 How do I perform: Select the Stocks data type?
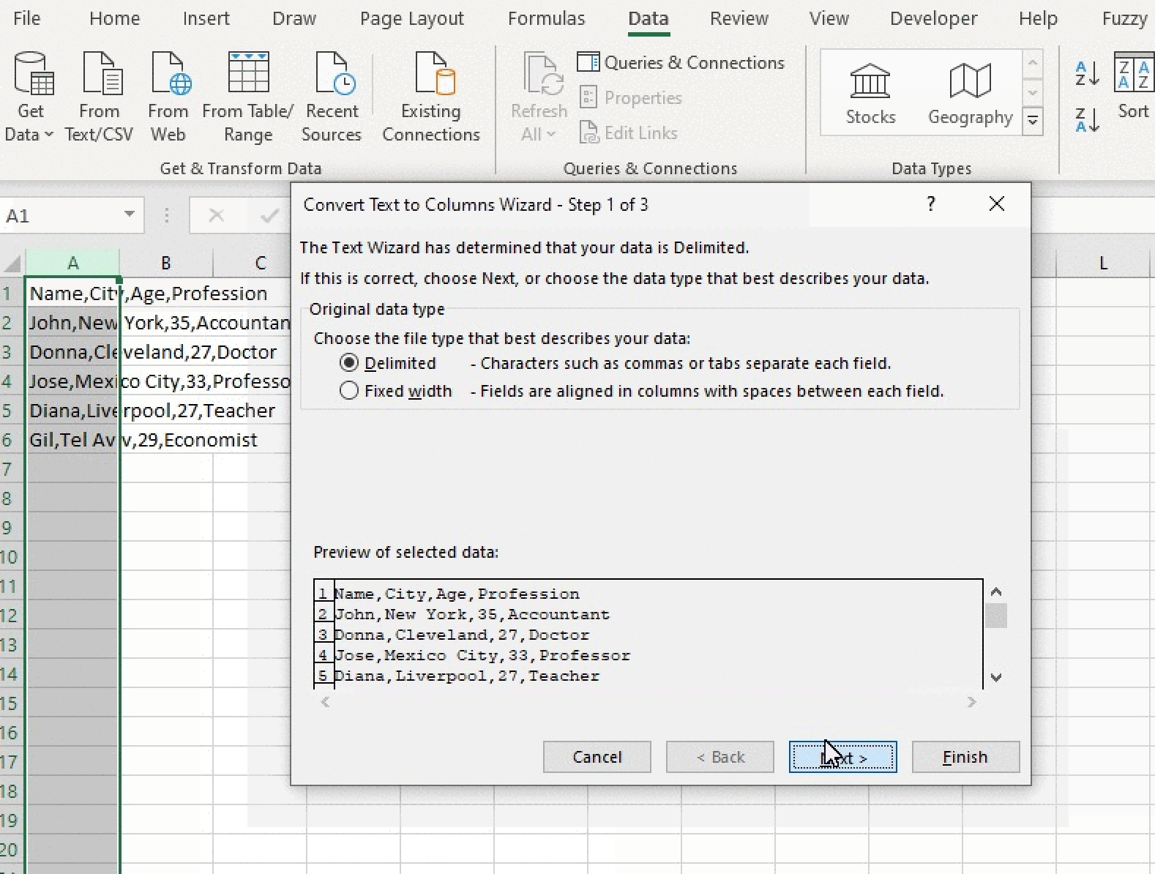tap(870, 94)
